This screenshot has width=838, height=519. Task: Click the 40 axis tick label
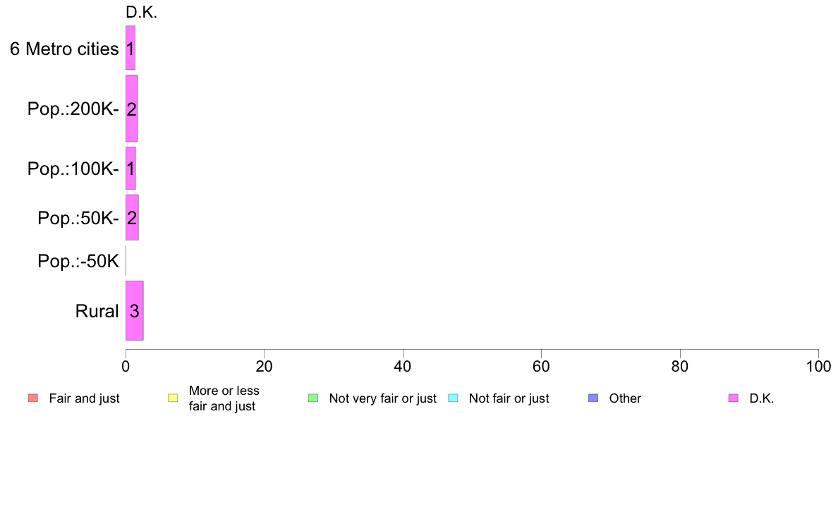(x=403, y=367)
